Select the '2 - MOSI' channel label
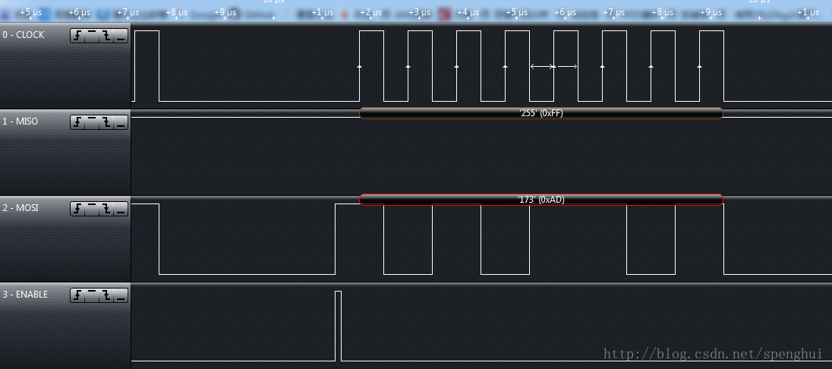Screen dimensions: 832x369 tap(20, 207)
